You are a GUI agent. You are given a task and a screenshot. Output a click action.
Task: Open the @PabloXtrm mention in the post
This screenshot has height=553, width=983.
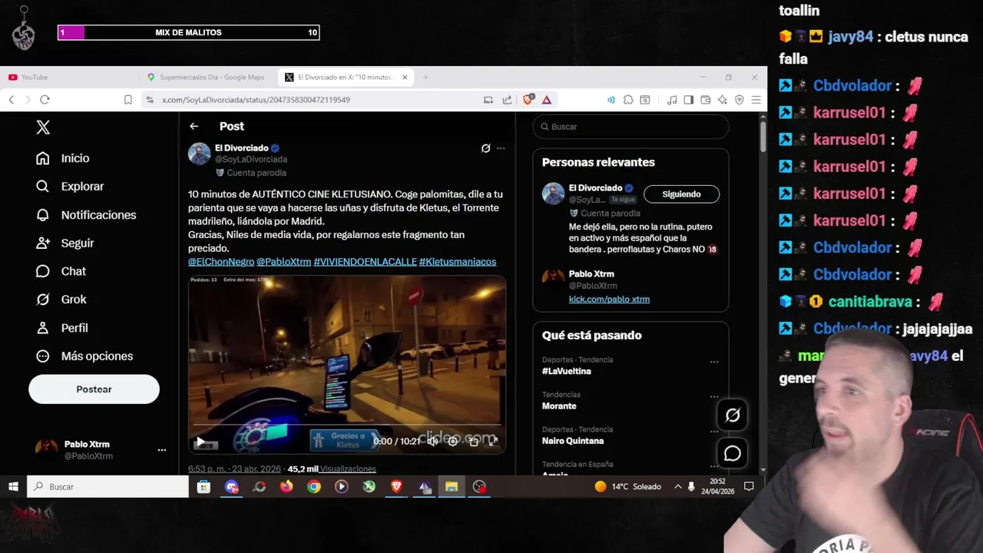pyautogui.click(x=283, y=262)
